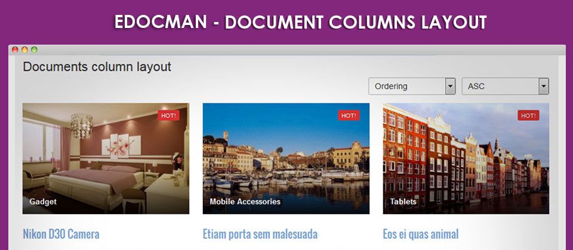Click the HOT! badge on bedroom image
The height and width of the screenshot is (250, 573).
168,115
